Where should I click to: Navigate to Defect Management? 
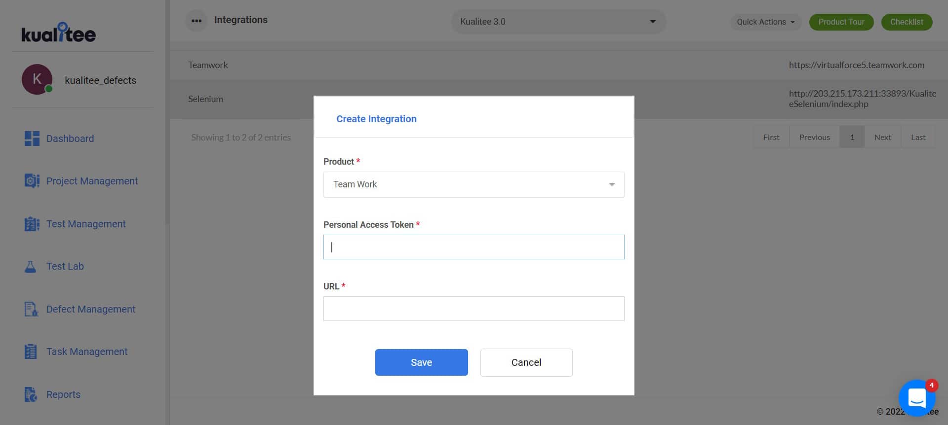91,309
